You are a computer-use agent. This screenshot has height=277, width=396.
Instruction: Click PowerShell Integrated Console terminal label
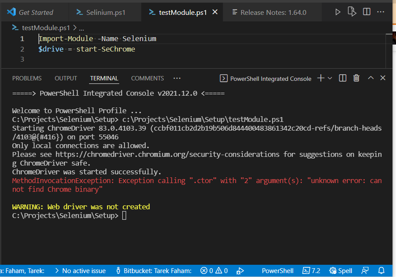coord(271,79)
